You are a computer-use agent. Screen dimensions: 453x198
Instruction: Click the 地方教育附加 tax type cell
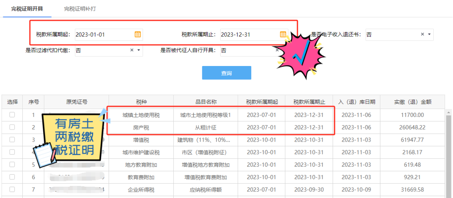click(141, 165)
